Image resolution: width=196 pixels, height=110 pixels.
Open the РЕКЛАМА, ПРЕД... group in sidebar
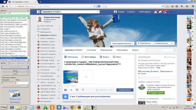(47, 61)
